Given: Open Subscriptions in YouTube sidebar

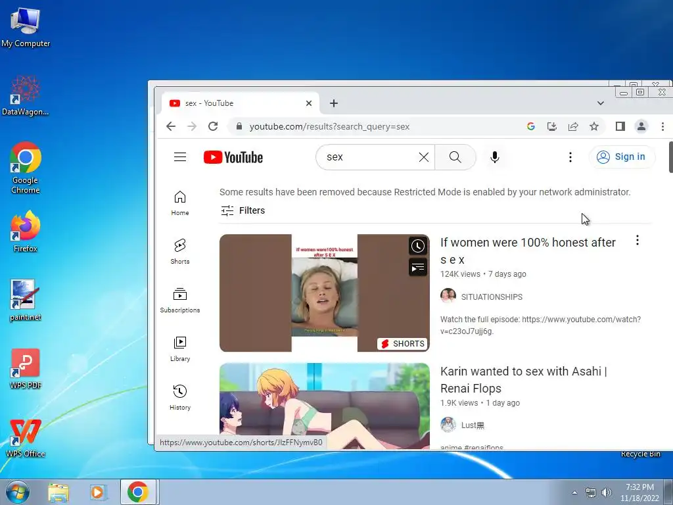Looking at the screenshot, I should pyautogui.click(x=180, y=300).
